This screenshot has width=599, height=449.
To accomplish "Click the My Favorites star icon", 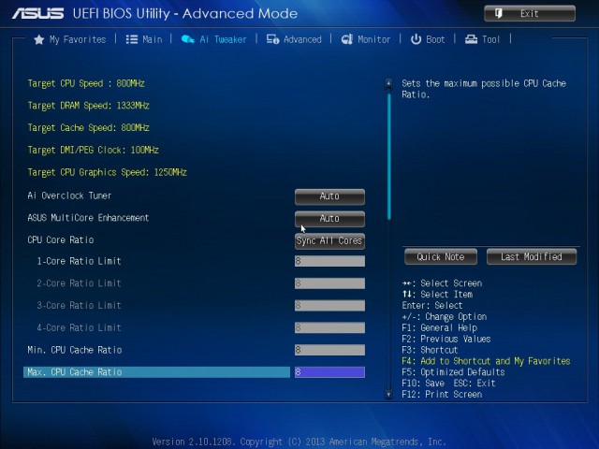I will (39, 39).
